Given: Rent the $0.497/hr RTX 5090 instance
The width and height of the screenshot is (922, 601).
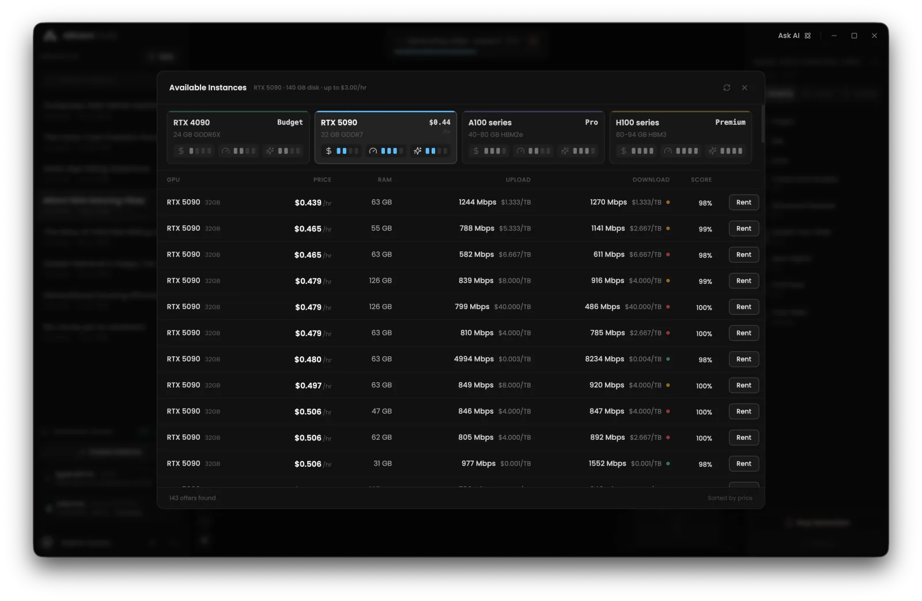Looking at the screenshot, I should point(743,385).
